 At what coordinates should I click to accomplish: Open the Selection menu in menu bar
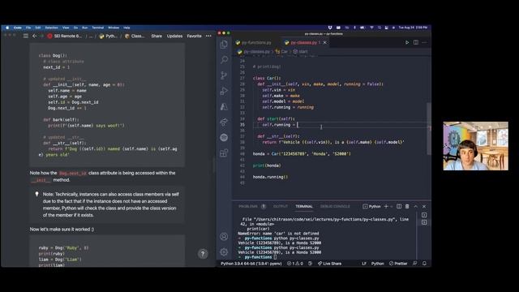51,28
